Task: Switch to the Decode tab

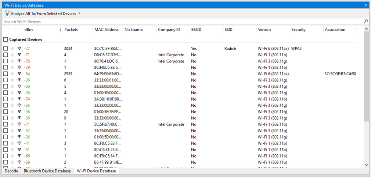Action: tap(12, 171)
